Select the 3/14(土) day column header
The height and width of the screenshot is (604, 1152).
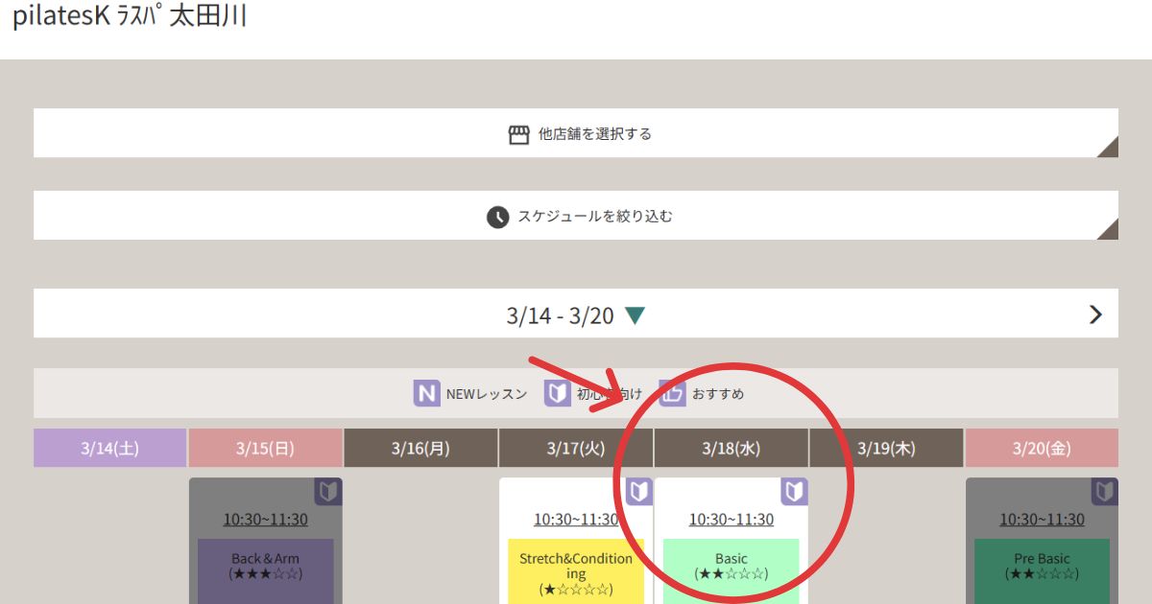(x=110, y=448)
